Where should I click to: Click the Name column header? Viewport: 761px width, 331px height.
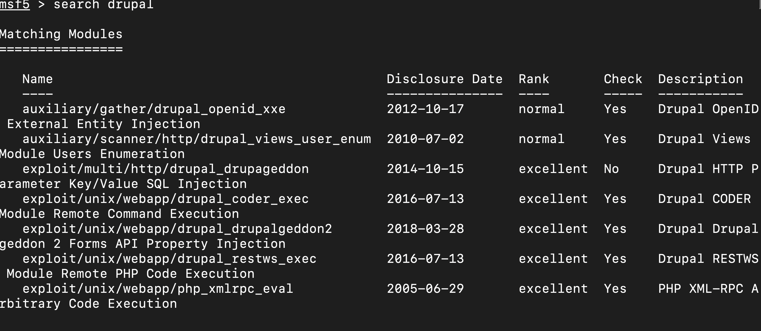pos(37,79)
